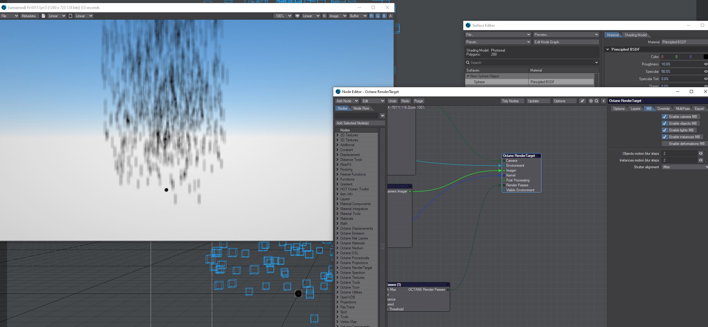Click the pan arrows icon in the Node Editor
Image resolution: width=708 pixels, height=327 pixels.
click(x=591, y=101)
